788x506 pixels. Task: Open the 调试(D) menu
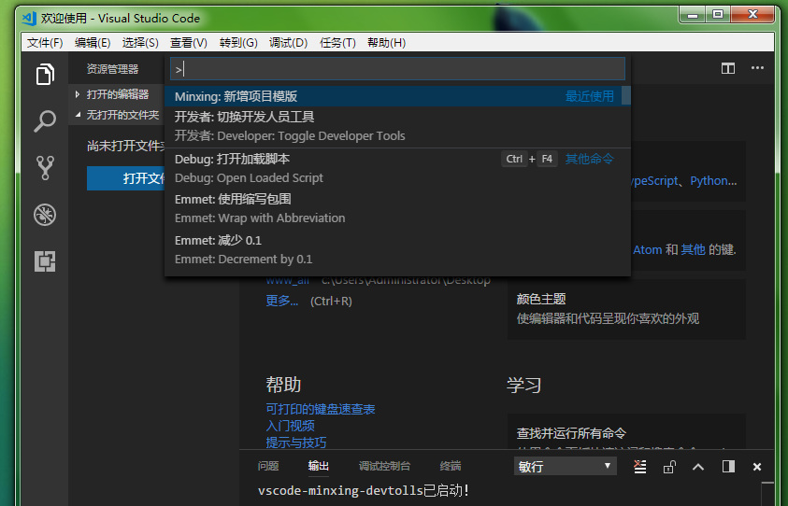pyautogui.click(x=288, y=43)
